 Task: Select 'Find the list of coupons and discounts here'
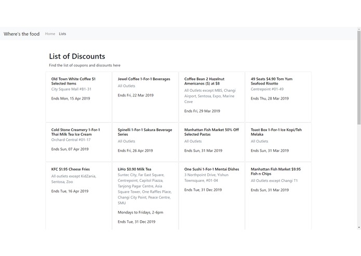pos(85,65)
